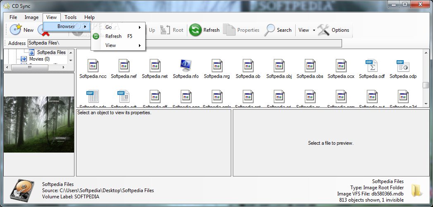This screenshot has height=207, width=433.
Task: Select the Softpedia.odp presentation icon
Action: (403, 66)
